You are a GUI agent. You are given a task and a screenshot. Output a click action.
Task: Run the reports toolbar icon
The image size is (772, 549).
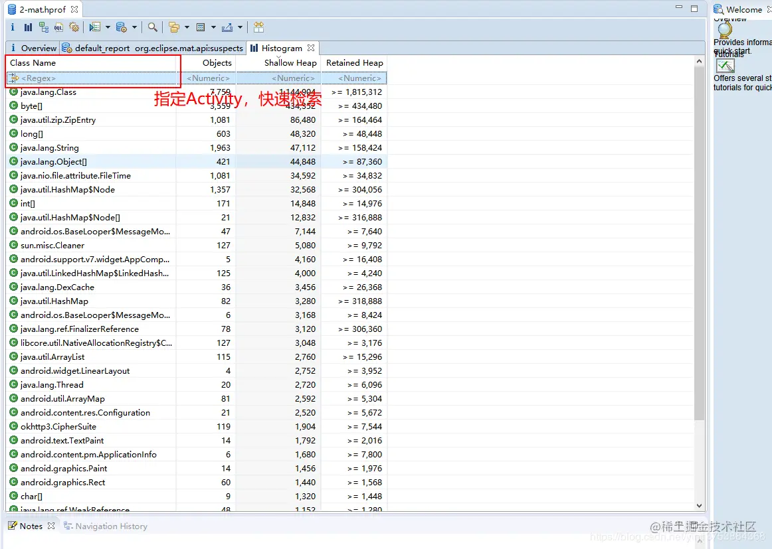(95, 27)
